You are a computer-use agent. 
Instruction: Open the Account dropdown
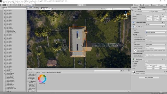[x=147, y=5]
